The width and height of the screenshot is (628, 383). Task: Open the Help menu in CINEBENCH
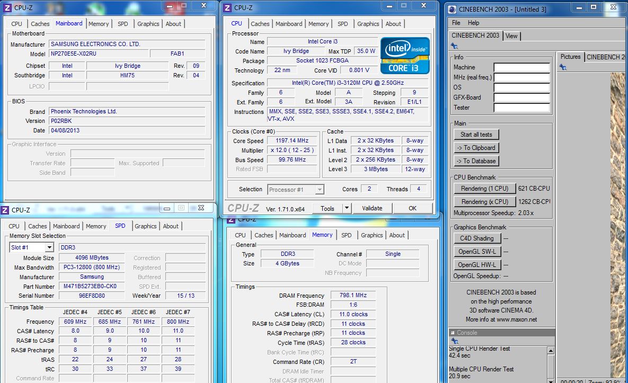473,23
